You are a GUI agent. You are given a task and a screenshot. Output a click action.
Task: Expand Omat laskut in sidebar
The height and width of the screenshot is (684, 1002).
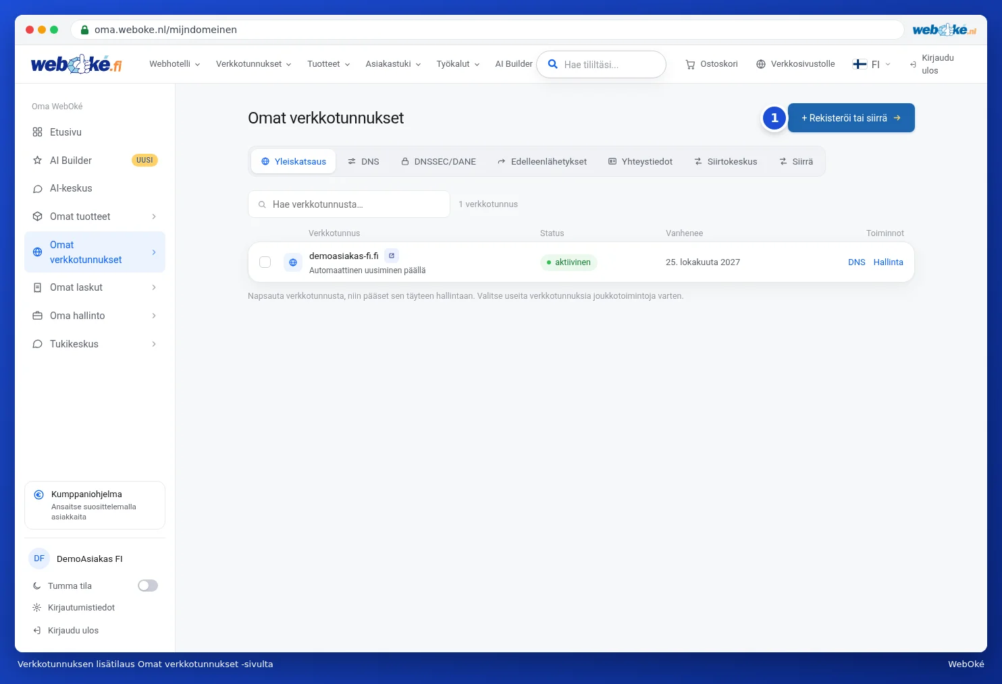click(95, 287)
